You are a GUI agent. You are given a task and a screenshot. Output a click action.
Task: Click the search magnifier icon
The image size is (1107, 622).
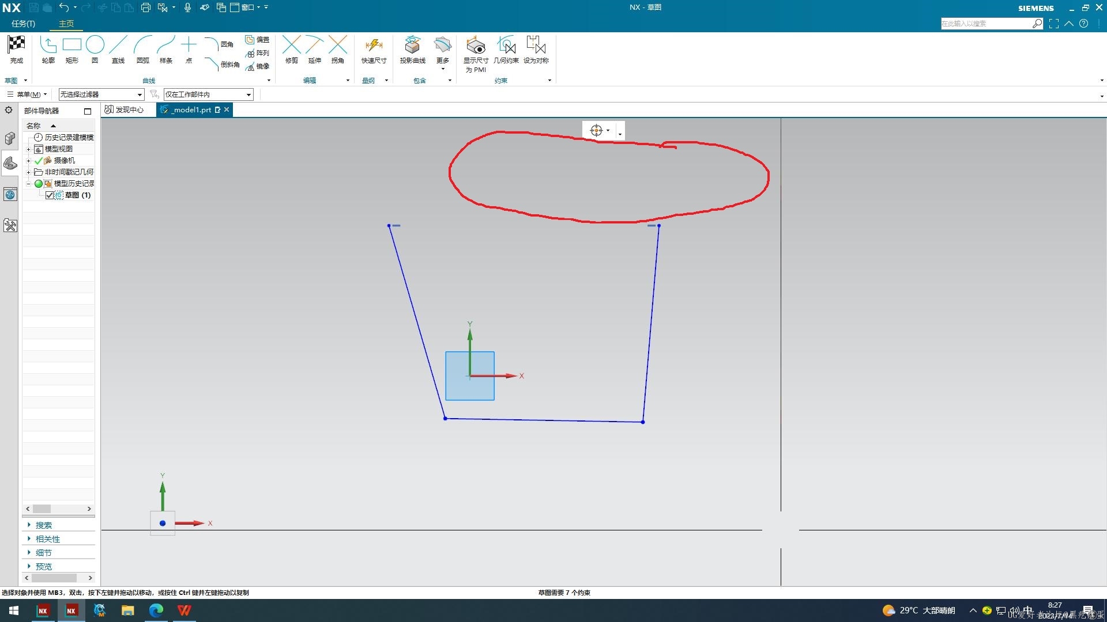[x=1037, y=24]
